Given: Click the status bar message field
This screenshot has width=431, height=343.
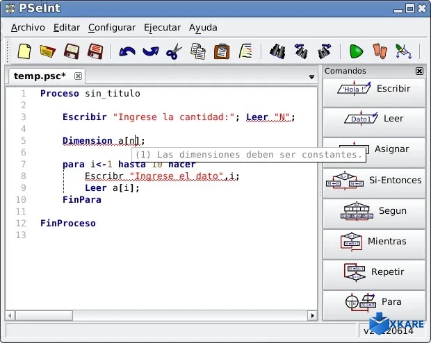Looking at the screenshot, I should click(181, 330).
